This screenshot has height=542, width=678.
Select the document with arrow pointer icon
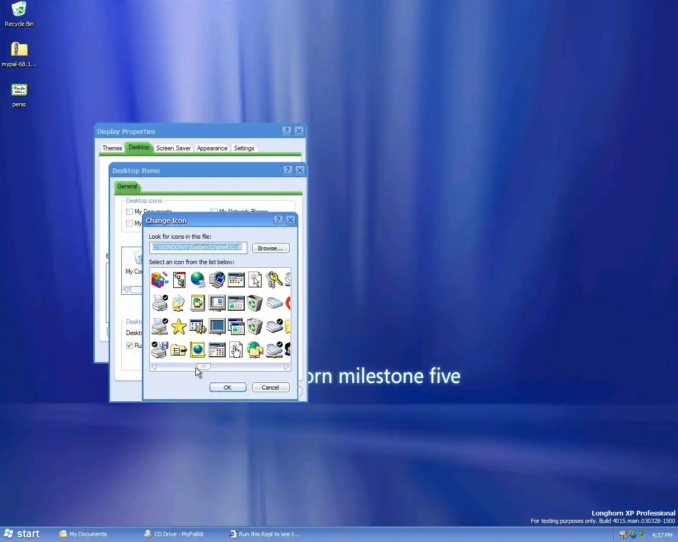[x=255, y=279]
